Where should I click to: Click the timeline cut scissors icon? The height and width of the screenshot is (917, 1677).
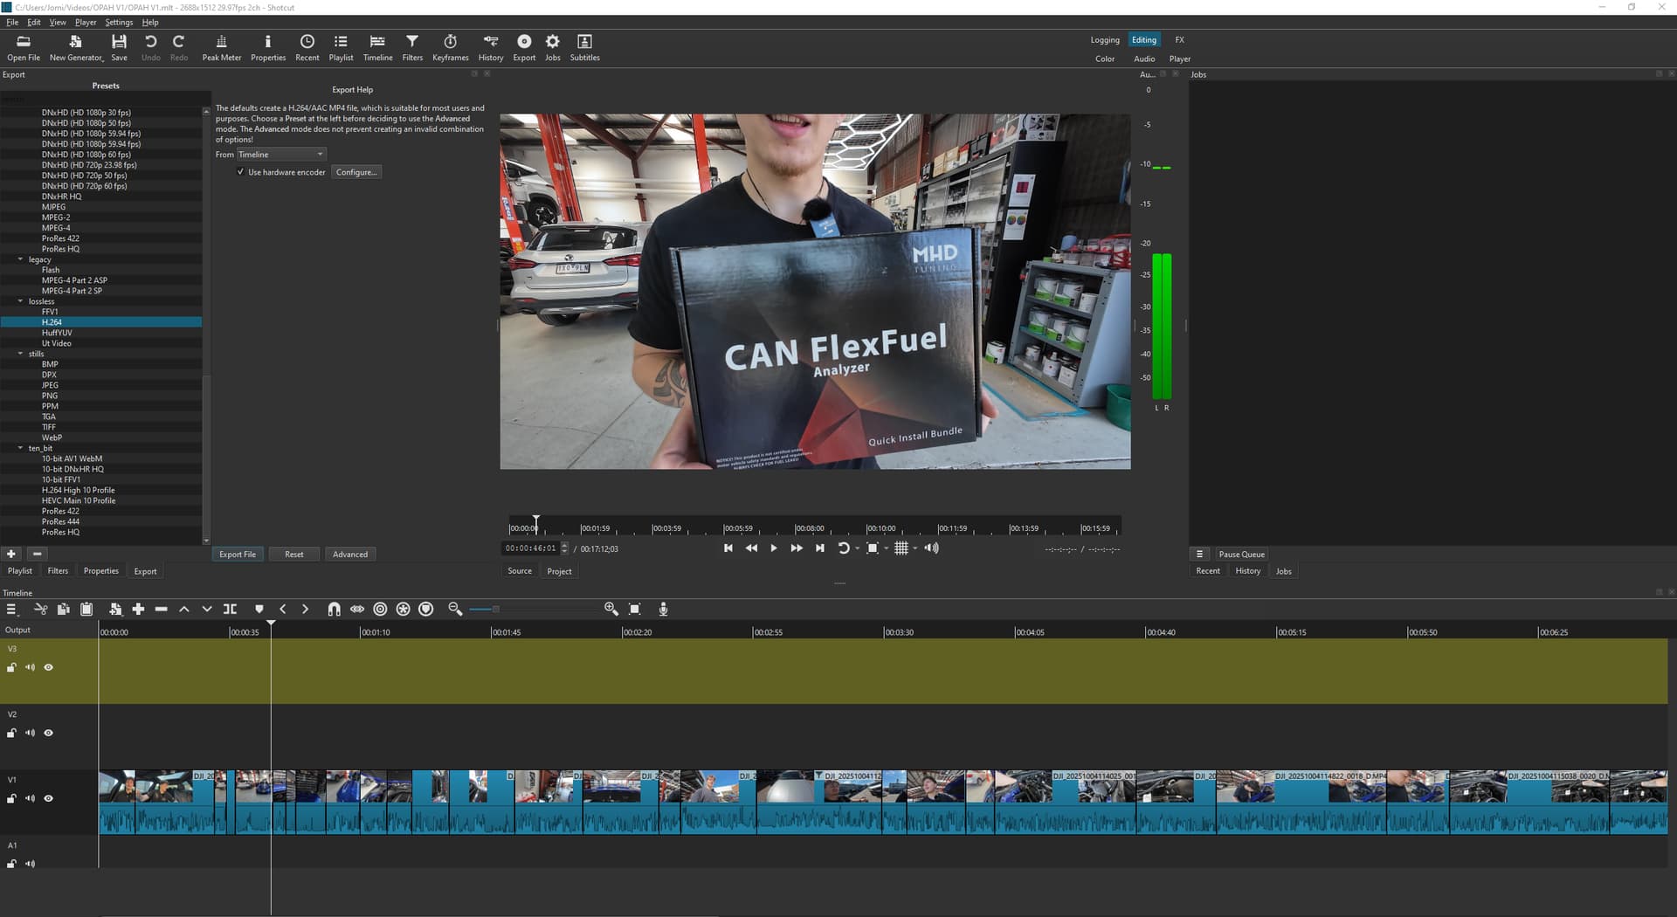[x=40, y=610]
